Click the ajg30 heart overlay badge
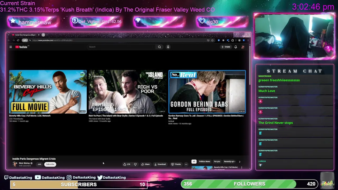Viewport: 338px width, 190px height. click(x=222, y=22)
